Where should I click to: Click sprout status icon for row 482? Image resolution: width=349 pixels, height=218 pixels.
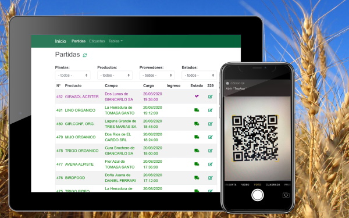(197, 97)
